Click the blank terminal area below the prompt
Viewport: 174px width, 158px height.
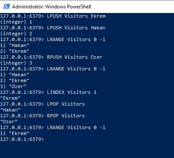click(87, 150)
